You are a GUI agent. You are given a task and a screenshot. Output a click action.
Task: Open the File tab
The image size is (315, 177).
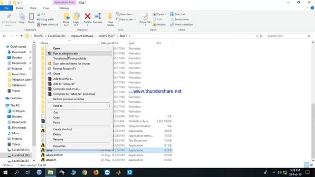(x=6, y=8)
